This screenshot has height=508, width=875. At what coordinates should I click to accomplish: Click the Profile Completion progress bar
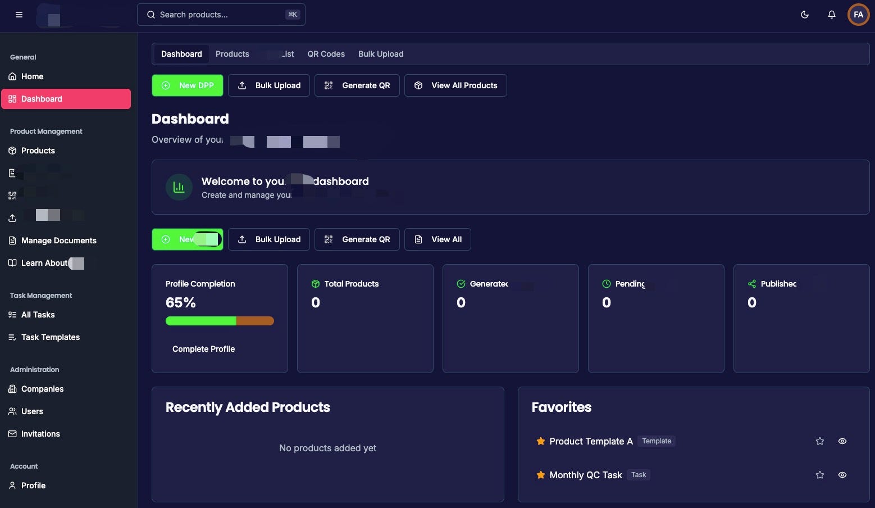coord(220,321)
